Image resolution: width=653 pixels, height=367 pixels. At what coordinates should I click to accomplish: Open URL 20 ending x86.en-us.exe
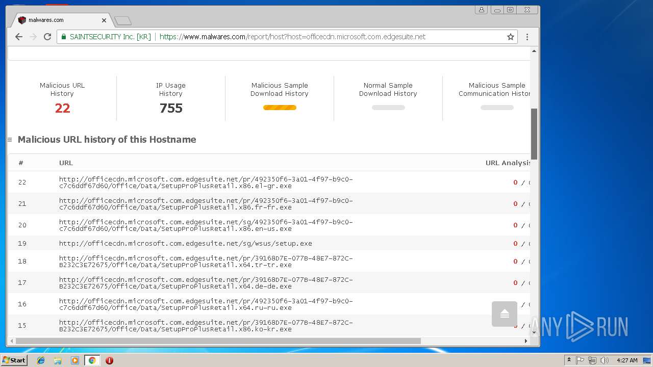point(206,225)
